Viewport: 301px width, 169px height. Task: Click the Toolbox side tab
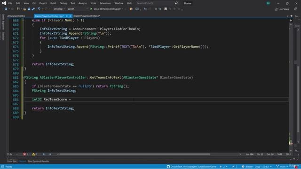click(3, 36)
